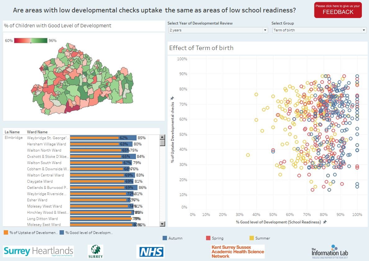
Task: Click the Summer legend color square
Action: [252, 238]
